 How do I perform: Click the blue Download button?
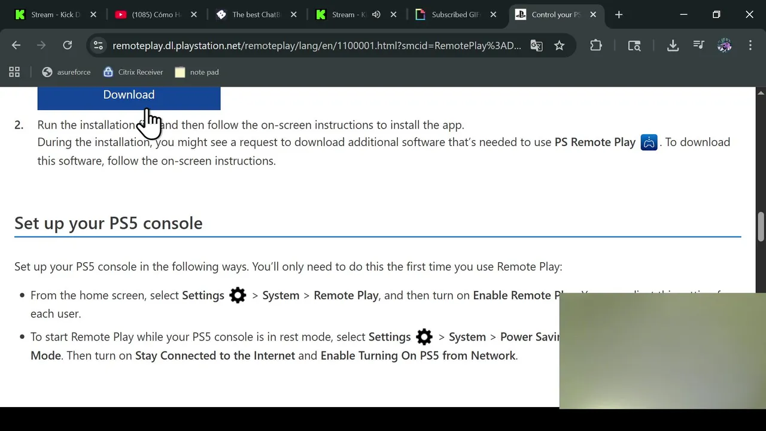[129, 98]
